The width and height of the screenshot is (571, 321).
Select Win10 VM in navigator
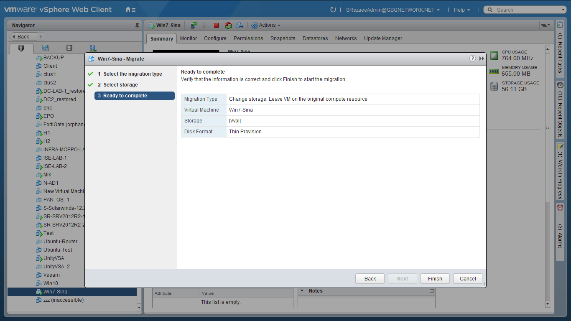click(x=51, y=283)
